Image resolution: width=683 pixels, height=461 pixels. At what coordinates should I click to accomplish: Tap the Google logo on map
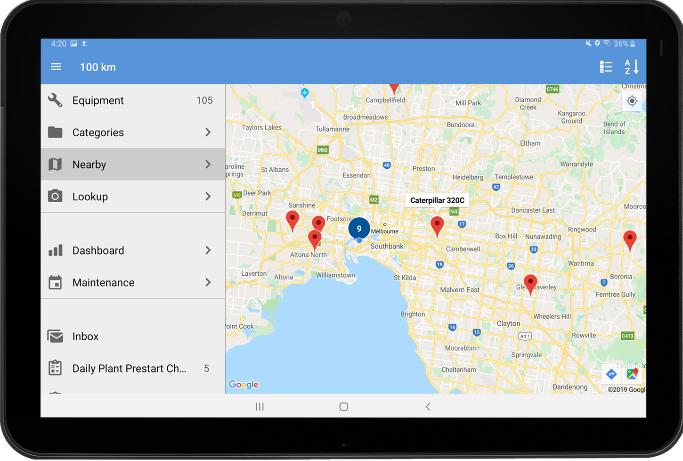[x=244, y=385]
